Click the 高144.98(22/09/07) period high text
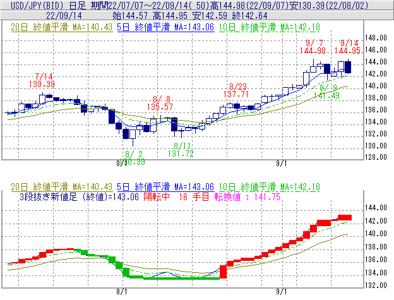The image size is (394, 300). click(x=249, y=5)
